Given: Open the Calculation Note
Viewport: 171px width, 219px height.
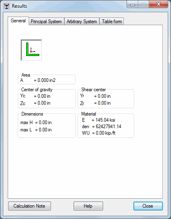Looking at the screenshot, I should tap(30, 206).
